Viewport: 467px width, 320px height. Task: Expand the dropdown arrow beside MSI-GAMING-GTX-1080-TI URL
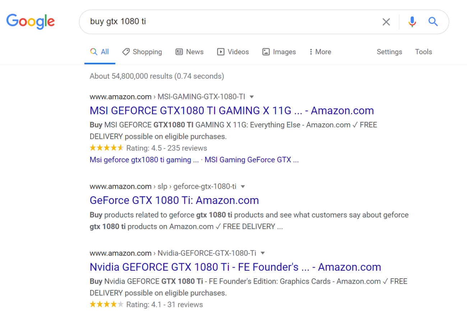pos(252,97)
